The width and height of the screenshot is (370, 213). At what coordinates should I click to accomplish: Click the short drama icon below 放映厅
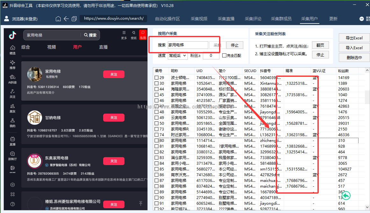pyautogui.click(x=12, y=169)
